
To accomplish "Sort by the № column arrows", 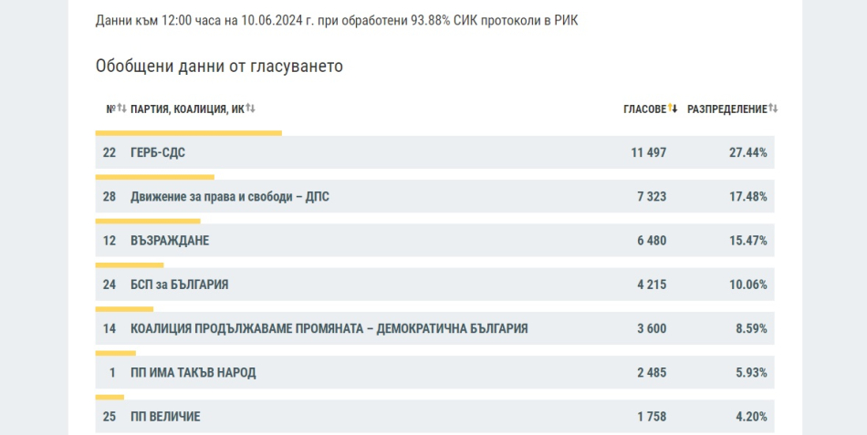I will (121, 109).
